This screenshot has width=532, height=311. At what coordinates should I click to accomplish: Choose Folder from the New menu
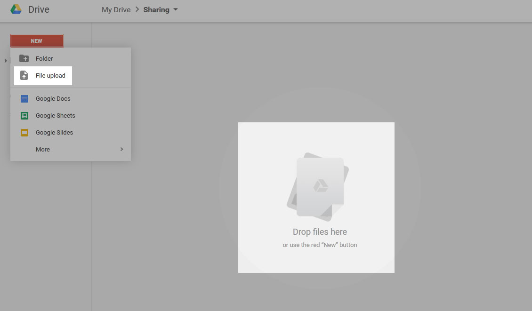click(71, 58)
